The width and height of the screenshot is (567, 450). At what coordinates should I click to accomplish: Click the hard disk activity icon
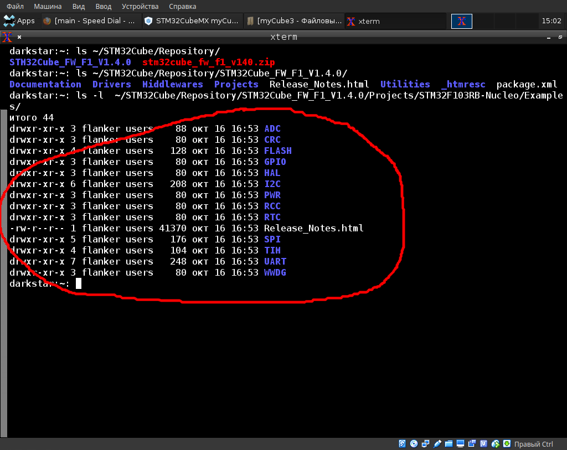[402, 444]
